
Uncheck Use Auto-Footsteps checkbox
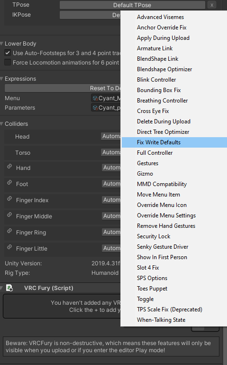pyautogui.click(x=8, y=53)
